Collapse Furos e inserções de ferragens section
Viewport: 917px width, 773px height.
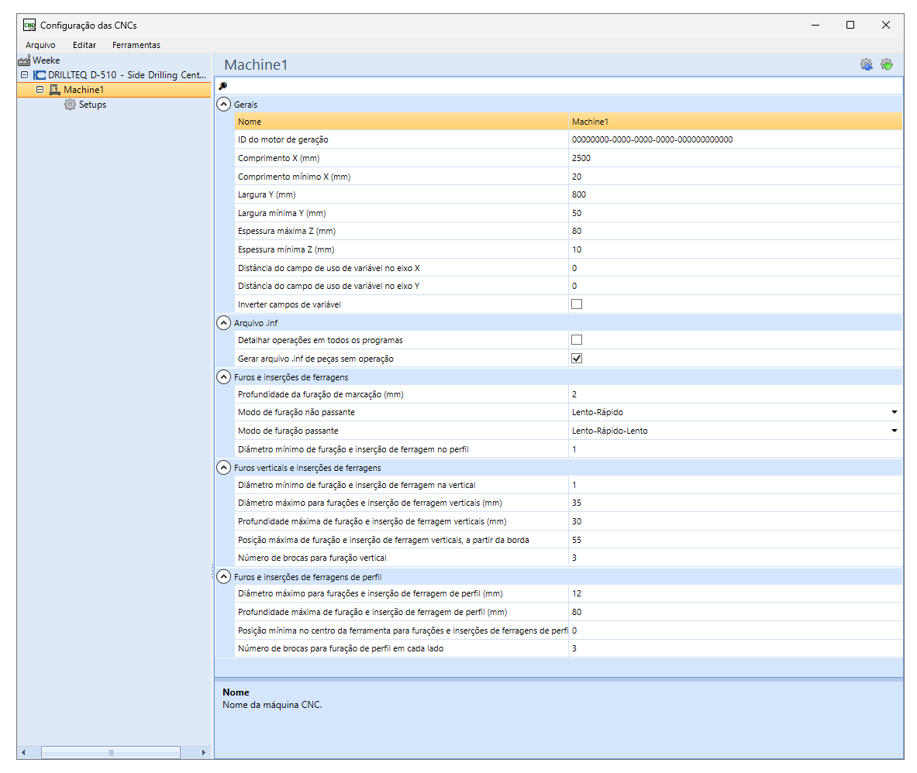223,377
